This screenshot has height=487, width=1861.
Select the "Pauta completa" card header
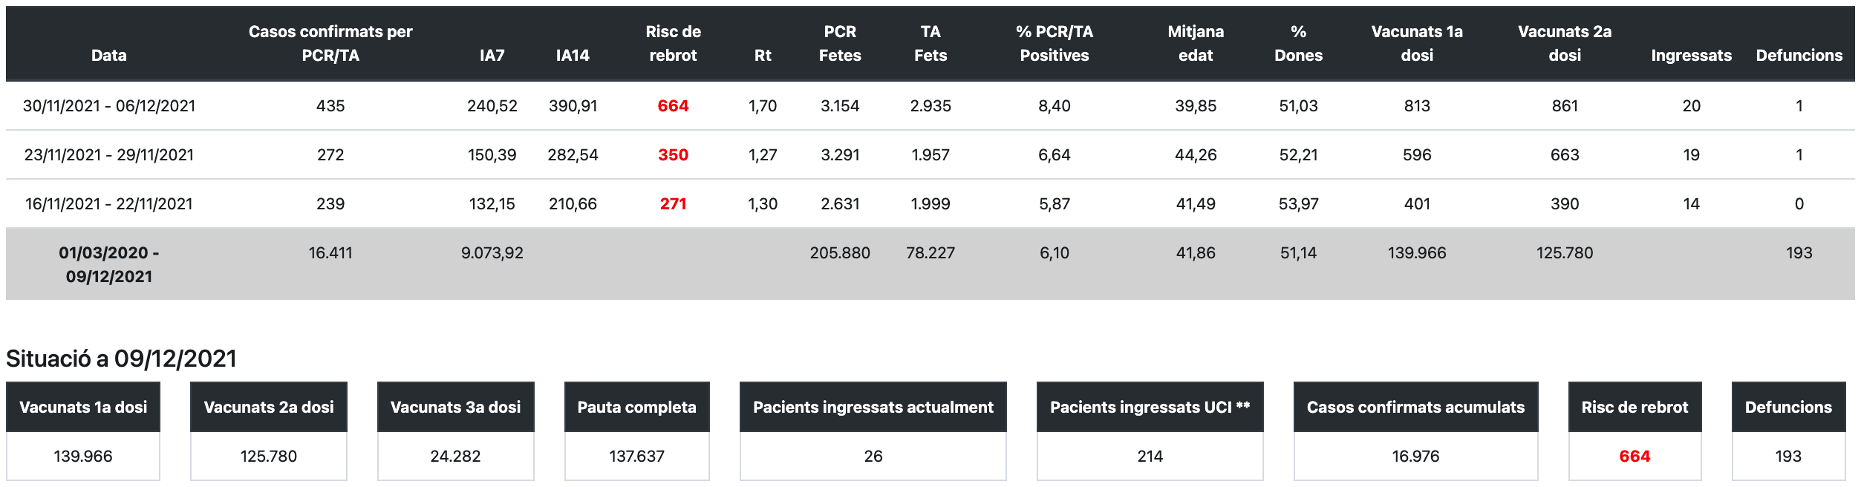(x=636, y=407)
